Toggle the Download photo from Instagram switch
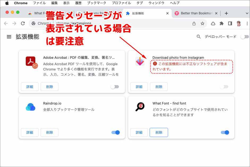Screen dimensions: 250x167 224,87
